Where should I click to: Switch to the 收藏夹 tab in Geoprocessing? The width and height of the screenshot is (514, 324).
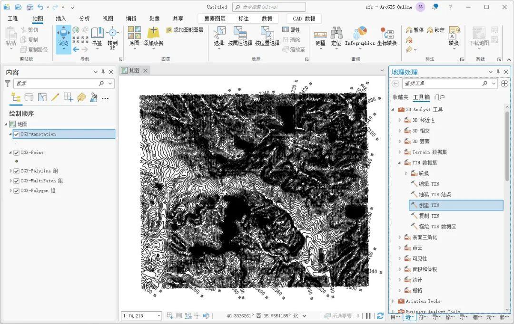[x=401, y=97]
